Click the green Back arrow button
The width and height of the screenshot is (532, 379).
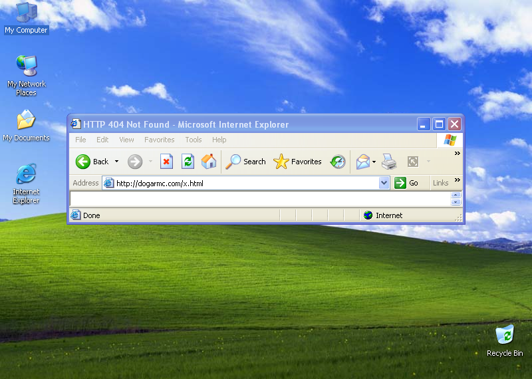pyautogui.click(x=82, y=162)
